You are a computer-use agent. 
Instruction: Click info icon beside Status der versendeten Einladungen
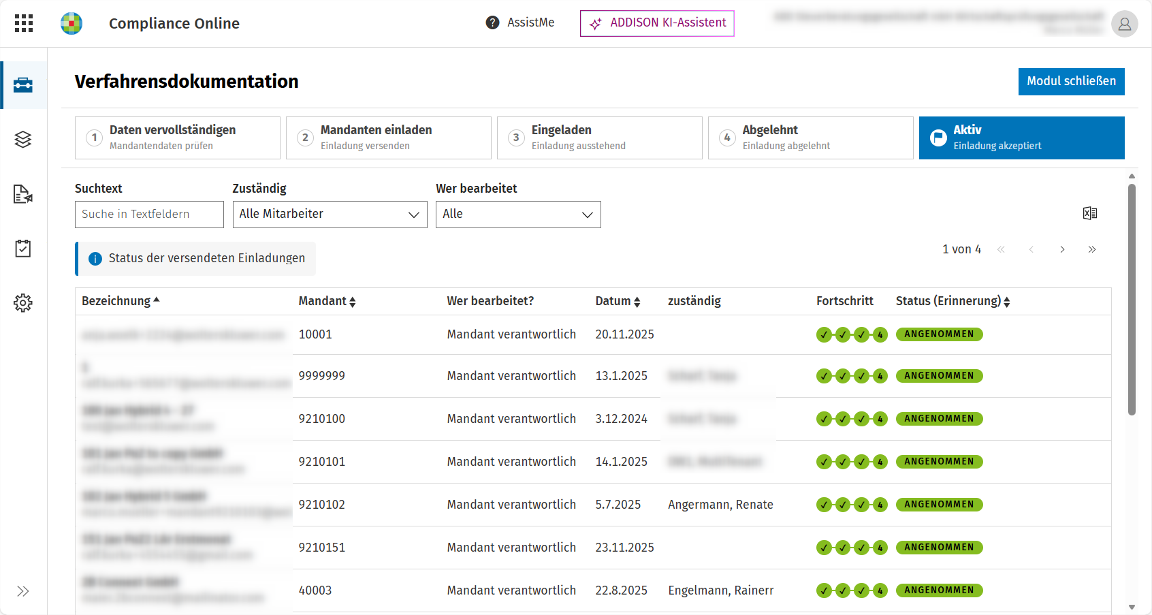click(95, 259)
